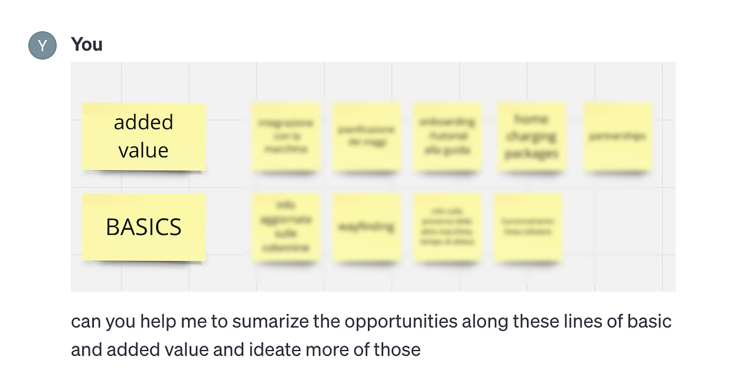This screenshot has height=380, width=737.
Task: Click the 'pianificazione dei viaggi' sticky note
Action: 367,136
